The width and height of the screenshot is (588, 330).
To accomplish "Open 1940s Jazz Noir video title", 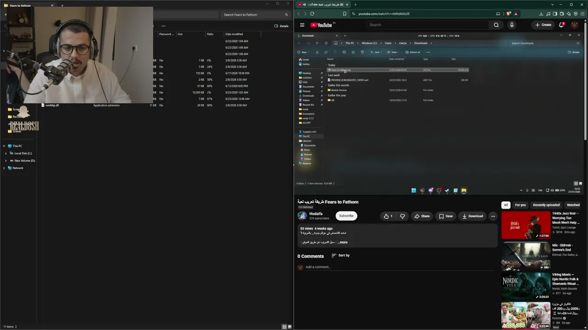I will coord(566,218).
